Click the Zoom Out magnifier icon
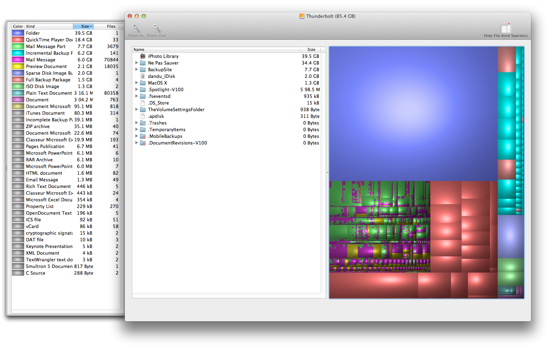Viewport: 551px width, 349px height. 156,28
